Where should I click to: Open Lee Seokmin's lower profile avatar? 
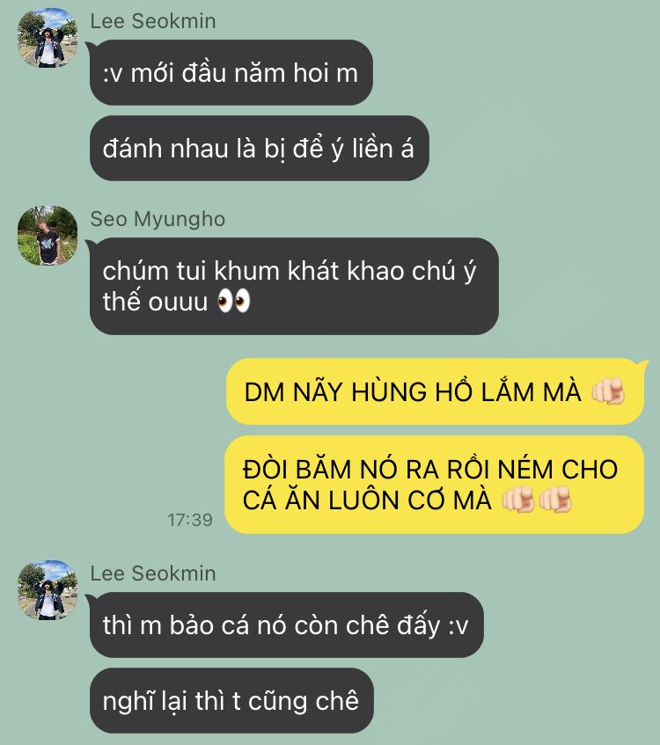pos(48,590)
